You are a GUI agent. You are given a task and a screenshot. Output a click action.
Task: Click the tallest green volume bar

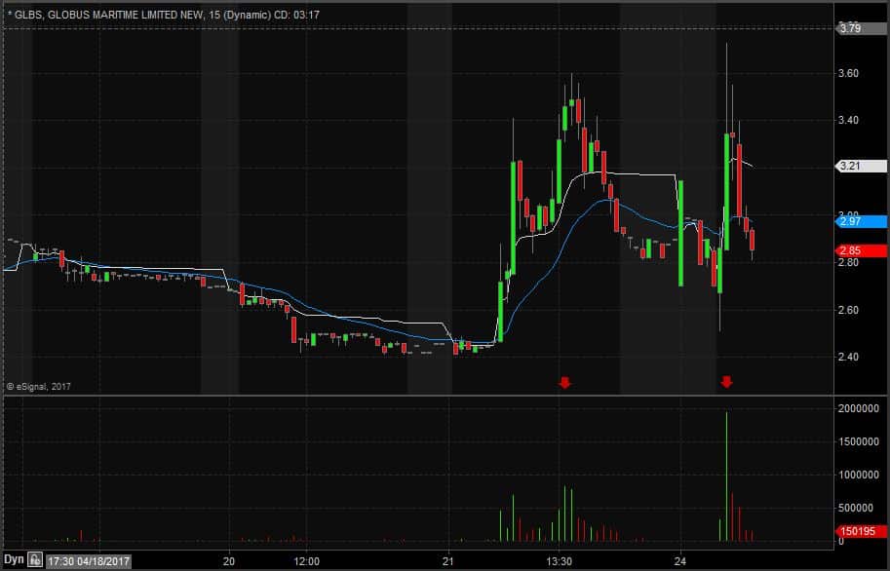(x=726, y=476)
